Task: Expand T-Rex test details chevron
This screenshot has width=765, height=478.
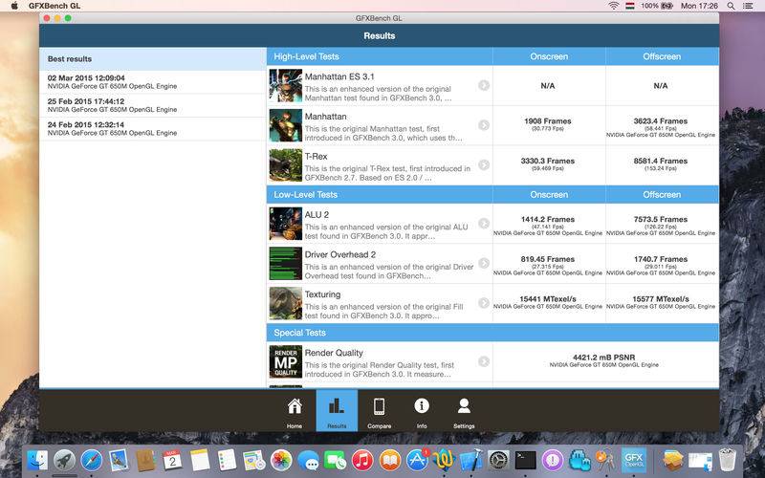Action: [484, 164]
